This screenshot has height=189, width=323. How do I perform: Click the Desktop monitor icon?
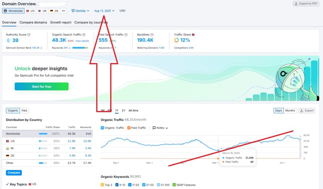pyautogui.click(x=73, y=10)
